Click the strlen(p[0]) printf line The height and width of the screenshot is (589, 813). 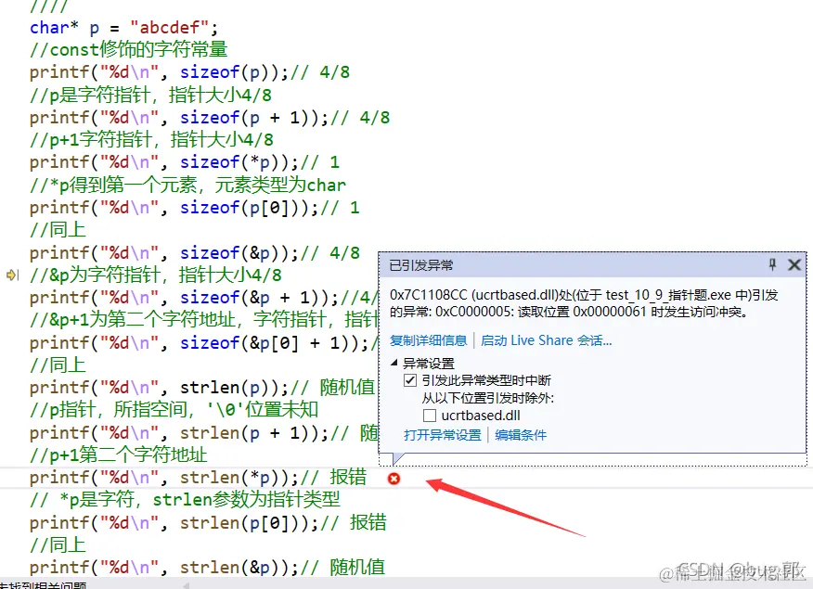click(x=208, y=522)
